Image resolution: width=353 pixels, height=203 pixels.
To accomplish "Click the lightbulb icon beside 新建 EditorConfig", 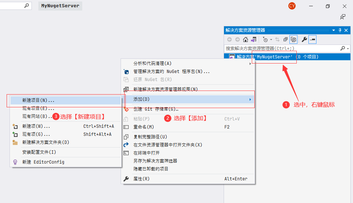I will tap(15, 162).
